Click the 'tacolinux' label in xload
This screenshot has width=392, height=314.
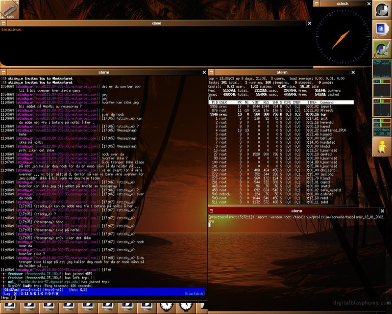click(x=11, y=29)
